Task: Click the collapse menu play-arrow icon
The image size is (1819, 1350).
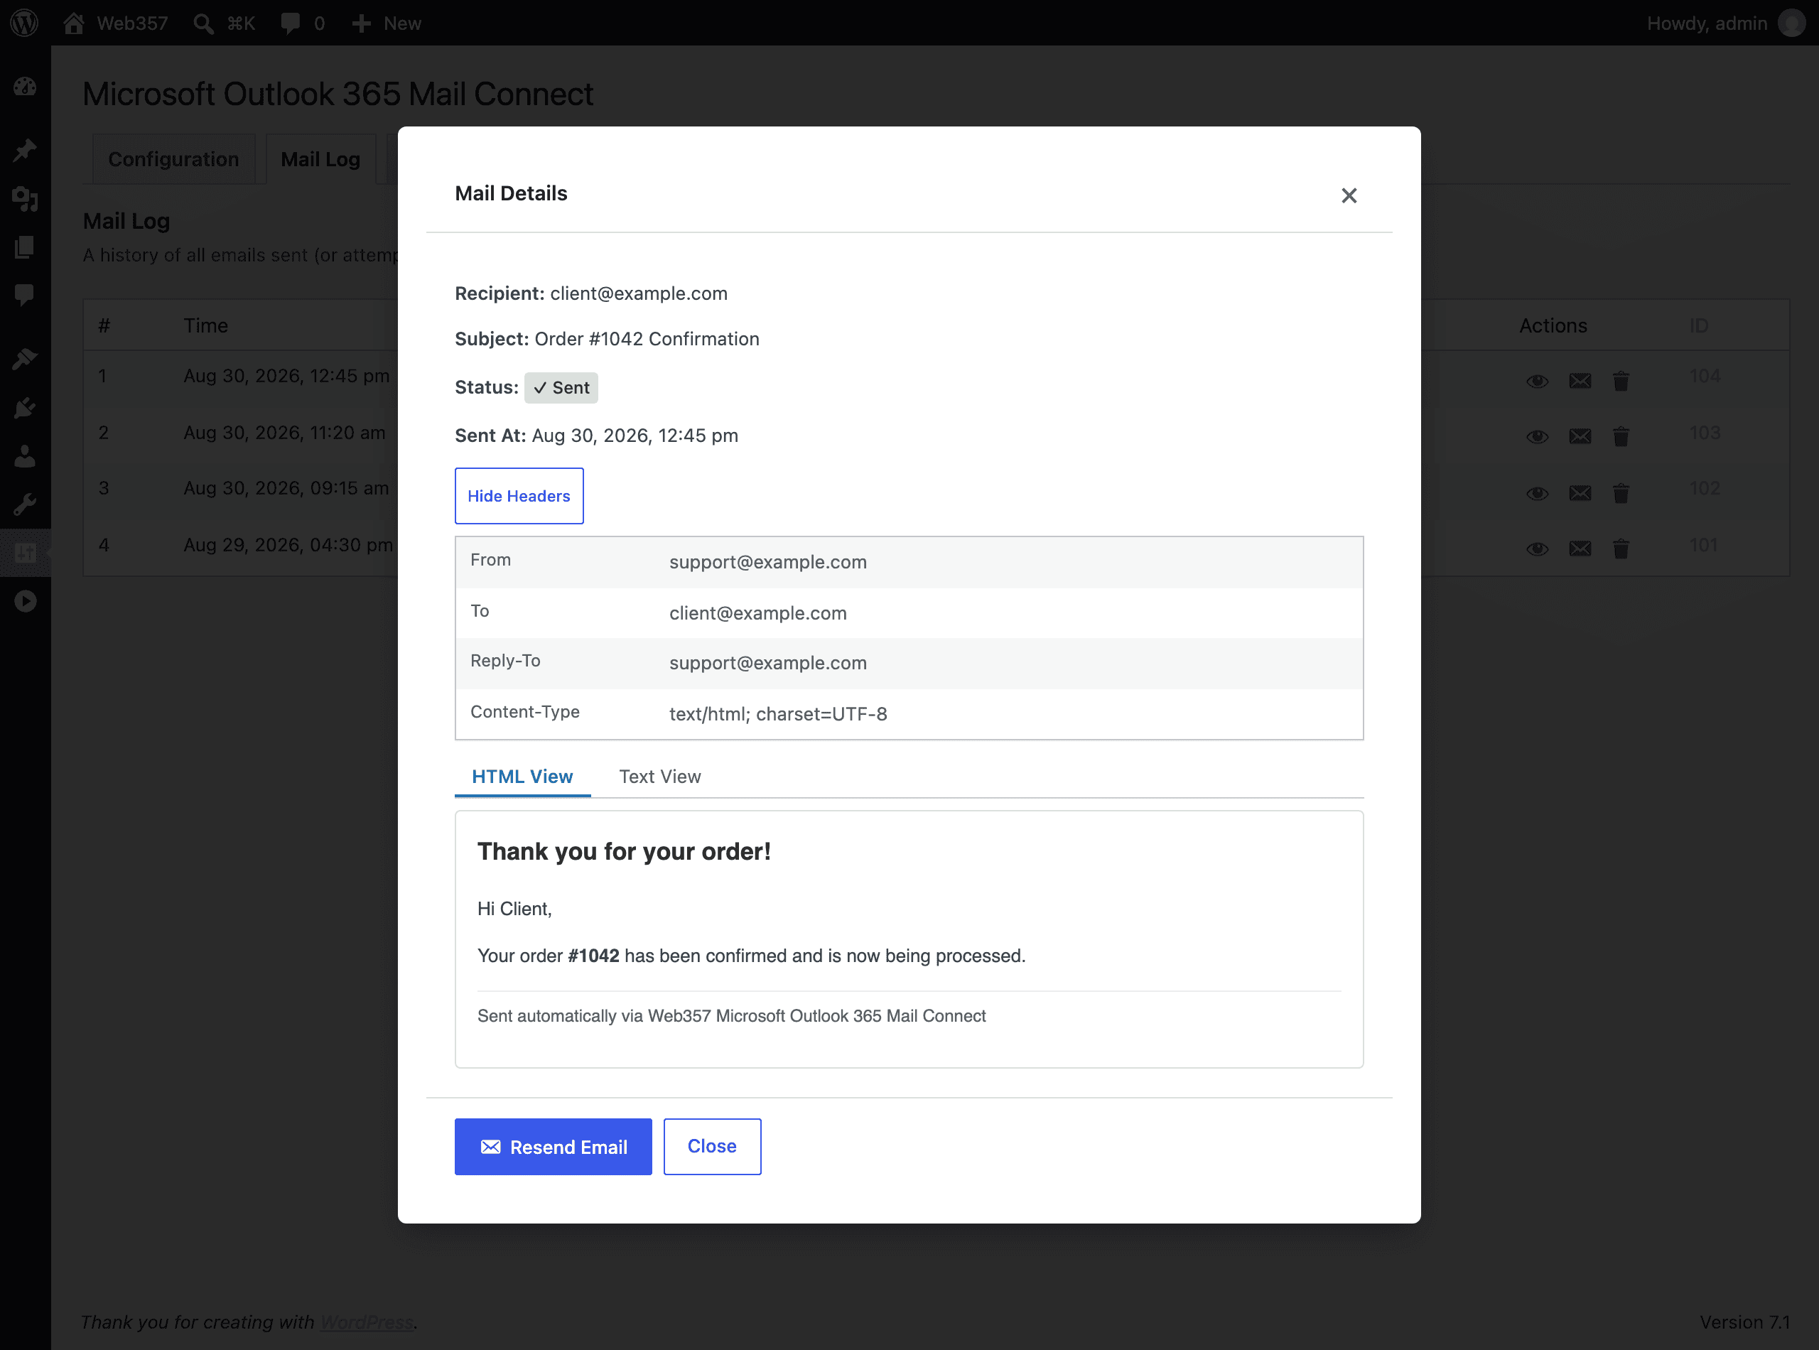Action: coord(26,601)
